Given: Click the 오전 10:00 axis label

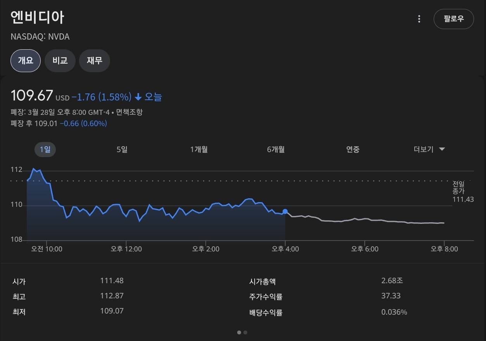Looking at the screenshot, I should [x=47, y=249].
